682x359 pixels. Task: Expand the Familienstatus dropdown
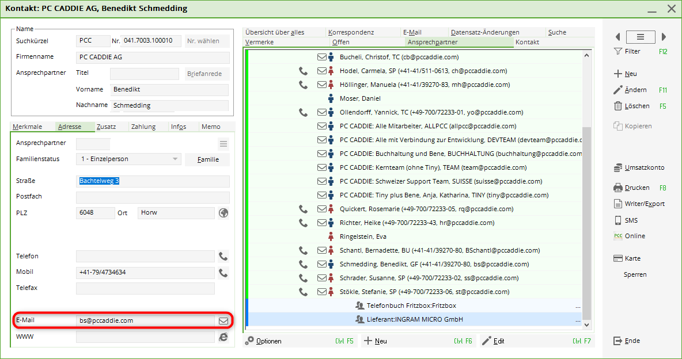pos(175,159)
